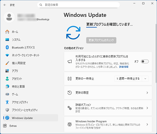Click the プライバシー shield icon
This screenshot has height=134, width=157.
7,110
